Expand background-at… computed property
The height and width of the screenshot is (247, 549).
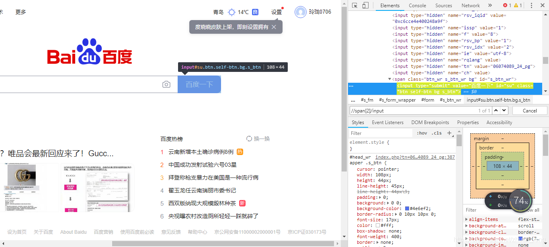466,226
